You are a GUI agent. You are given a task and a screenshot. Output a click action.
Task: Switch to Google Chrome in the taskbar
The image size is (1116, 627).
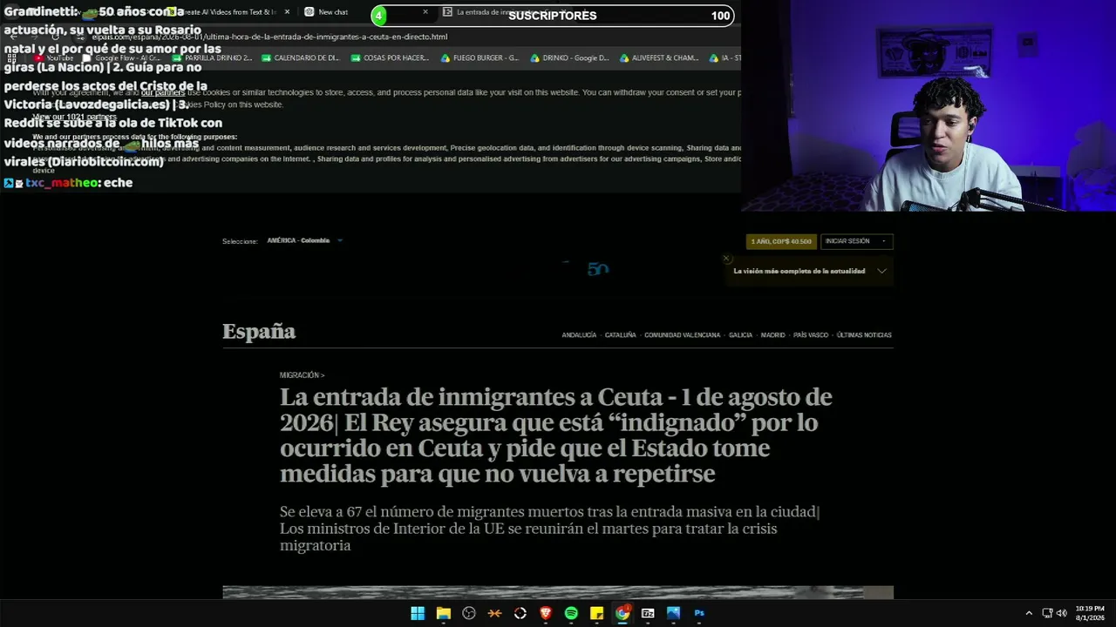coord(623,613)
